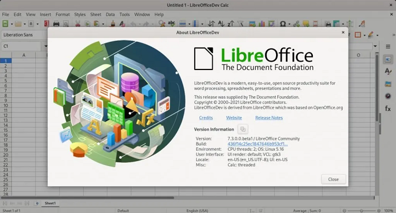Open the Navigator compass sidebar icon
396x213 pixels.
pos(388,96)
